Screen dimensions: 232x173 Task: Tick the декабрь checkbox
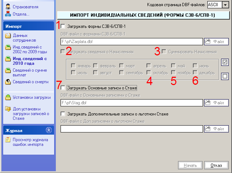195,72
